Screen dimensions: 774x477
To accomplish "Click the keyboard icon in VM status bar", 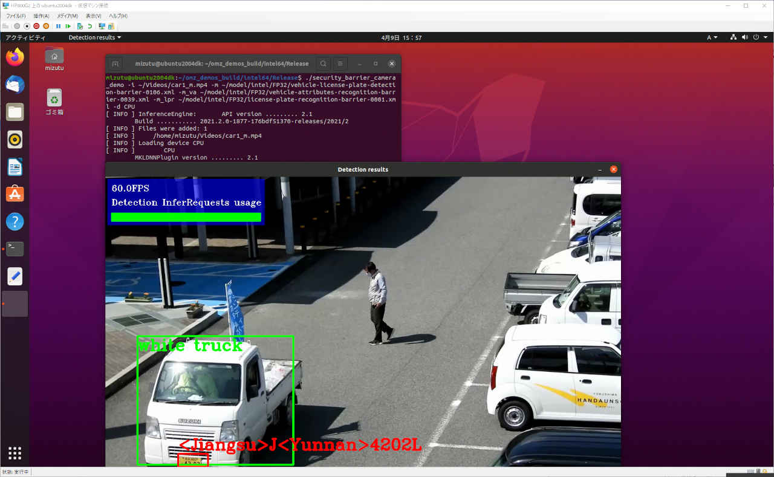I will (750, 472).
